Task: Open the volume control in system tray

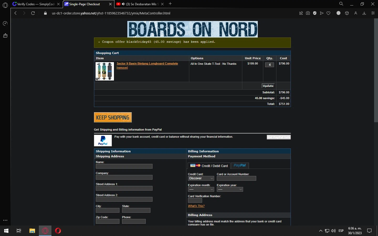Action: point(333,231)
